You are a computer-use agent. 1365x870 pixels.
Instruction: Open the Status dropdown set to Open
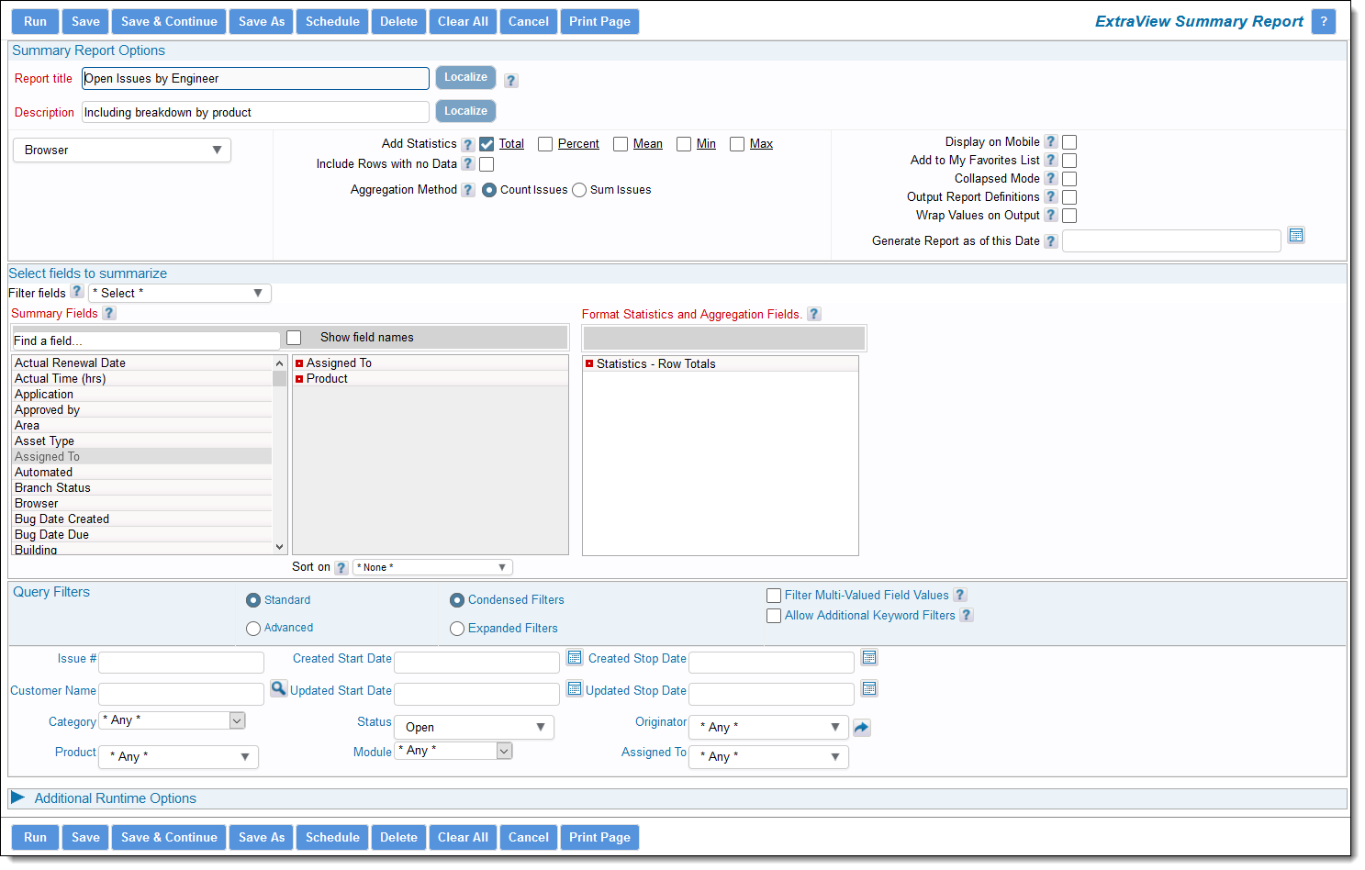[474, 728]
